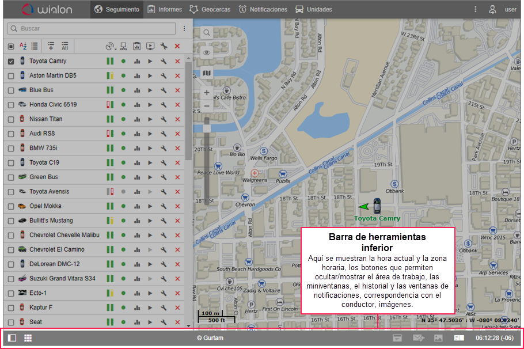Open three-dot menu beside search field

(184, 28)
